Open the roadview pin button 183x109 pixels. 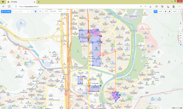click(x=166, y=11)
